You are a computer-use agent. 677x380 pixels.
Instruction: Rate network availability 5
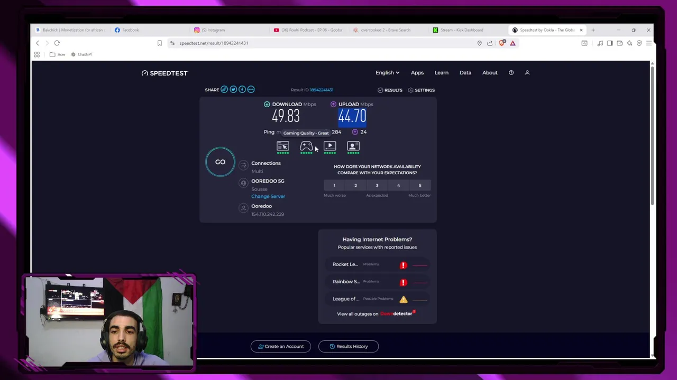420,185
